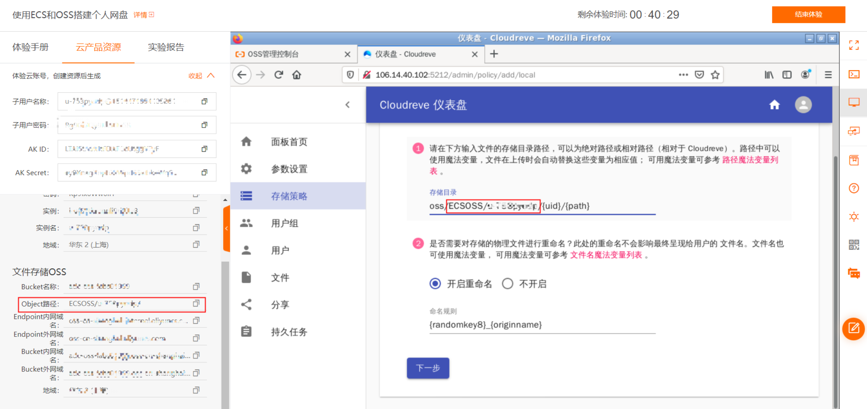
Task: Click the 结束体验 button
Action: (808, 14)
